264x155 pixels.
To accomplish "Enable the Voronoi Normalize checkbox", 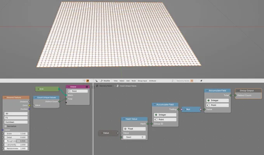I will click(5, 126).
